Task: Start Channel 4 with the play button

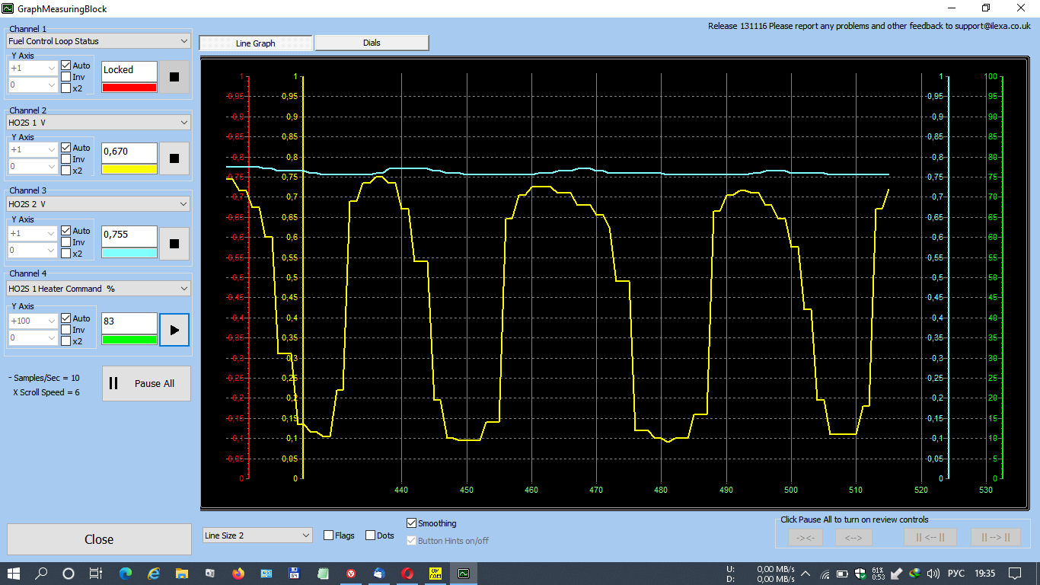Action: [174, 330]
